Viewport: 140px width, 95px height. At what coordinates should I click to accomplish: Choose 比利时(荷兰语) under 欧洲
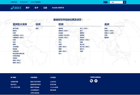tap(64, 35)
